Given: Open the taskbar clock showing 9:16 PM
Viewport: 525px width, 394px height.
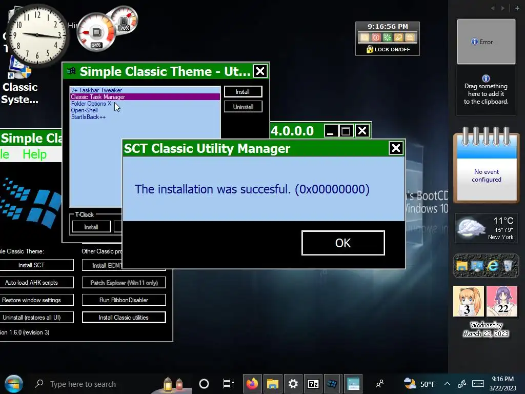Looking at the screenshot, I should (x=502, y=384).
